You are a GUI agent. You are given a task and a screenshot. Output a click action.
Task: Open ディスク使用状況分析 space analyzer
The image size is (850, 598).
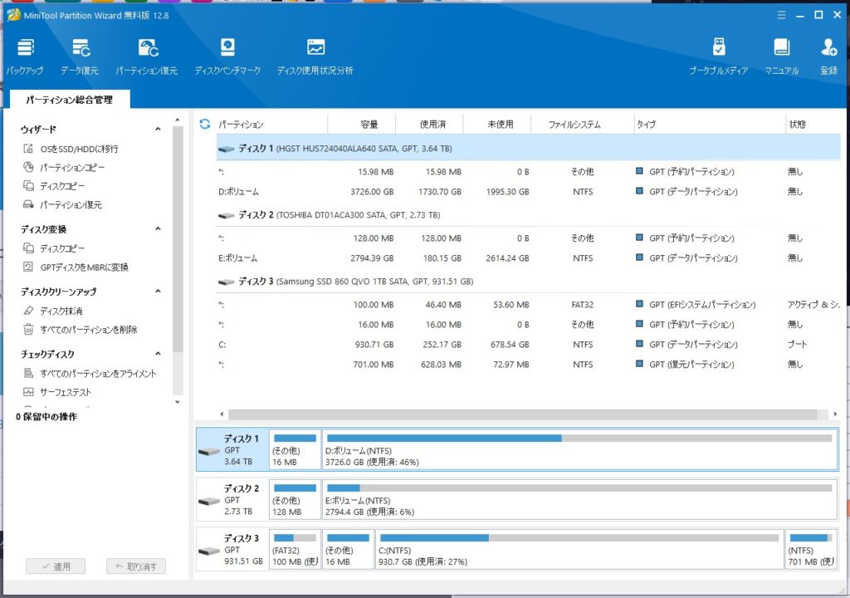pyautogui.click(x=315, y=56)
